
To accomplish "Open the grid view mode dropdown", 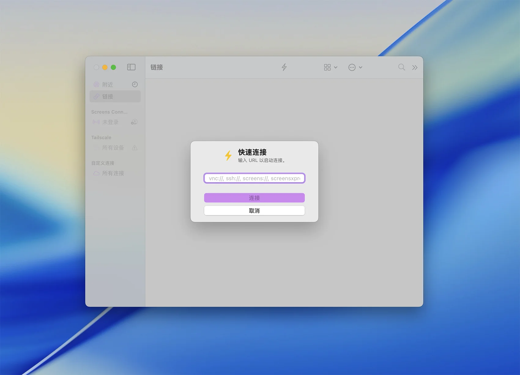I will pyautogui.click(x=330, y=67).
